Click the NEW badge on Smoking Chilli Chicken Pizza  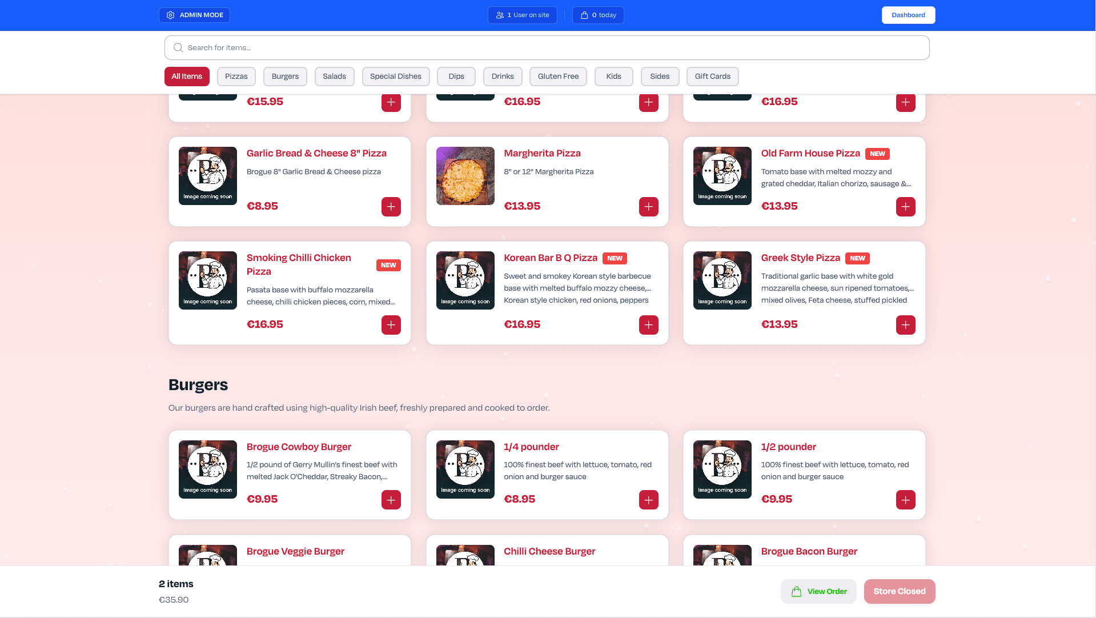point(388,266)
